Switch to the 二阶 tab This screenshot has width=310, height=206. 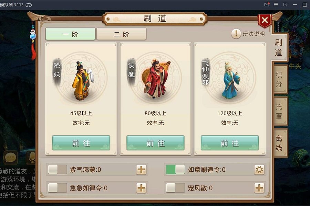point(121,34)
